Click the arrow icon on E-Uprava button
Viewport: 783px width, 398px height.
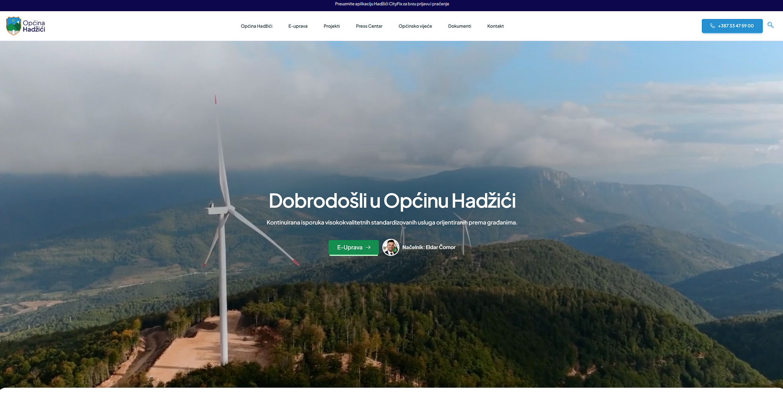coord(368,248)
